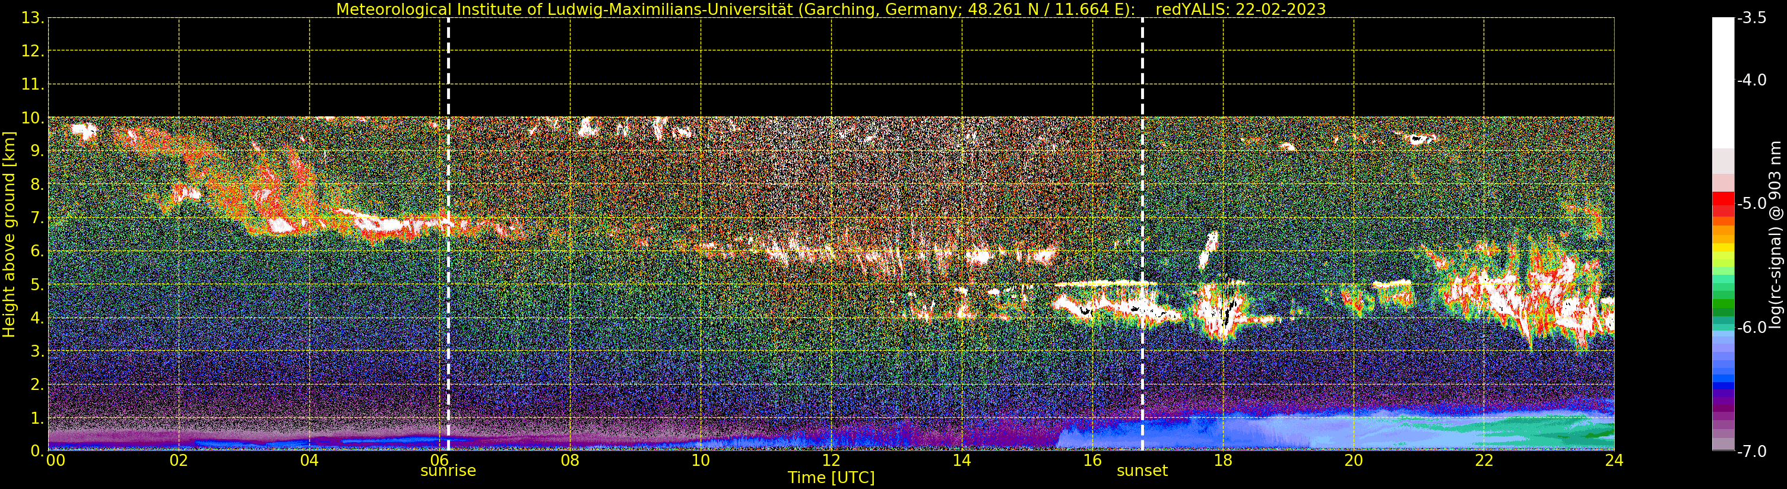This screenshot has width=1787, height=489.
Task: Click time axis tick label '22'
Action: coord(1484,461)
